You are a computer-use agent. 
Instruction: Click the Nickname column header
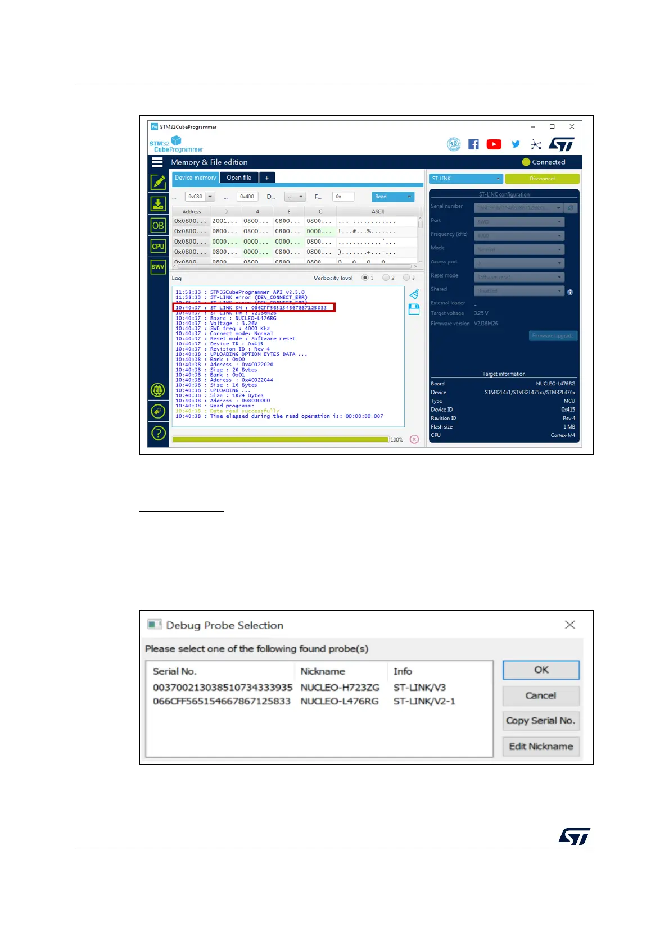pos(323,671)
